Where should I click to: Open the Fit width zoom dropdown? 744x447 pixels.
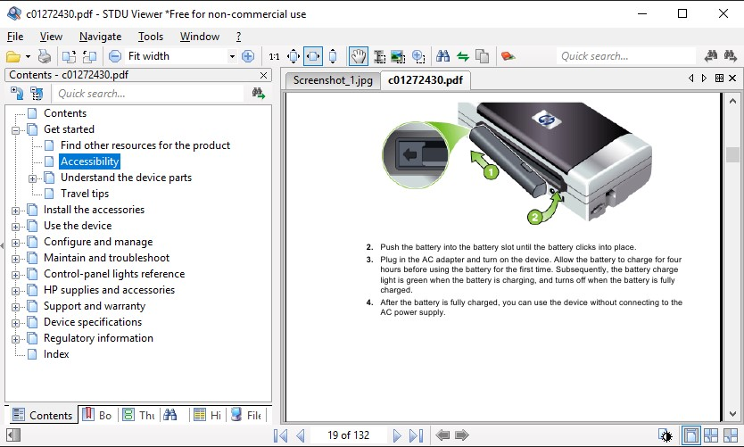pyautogui.click(x=232, y=56)
